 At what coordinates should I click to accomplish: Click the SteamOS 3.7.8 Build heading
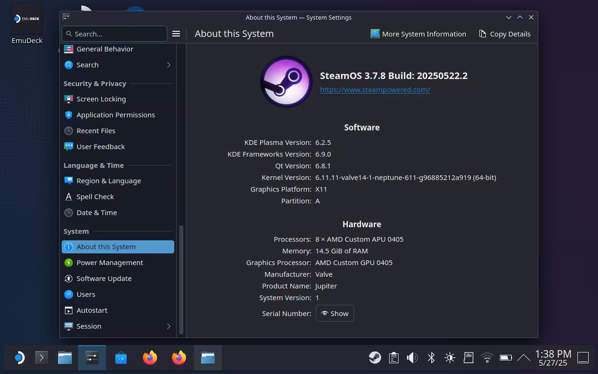click(394, 76)
